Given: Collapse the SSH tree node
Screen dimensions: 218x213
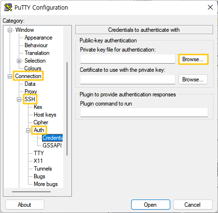Looking at the screenshot, I should [x=19, y=99].
